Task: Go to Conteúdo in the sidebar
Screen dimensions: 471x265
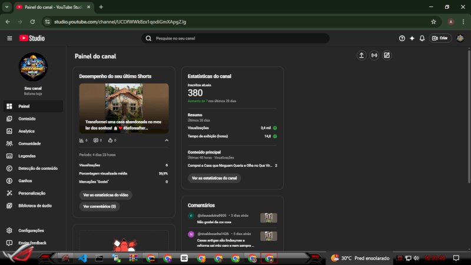Action: click(x=27, y=119)
